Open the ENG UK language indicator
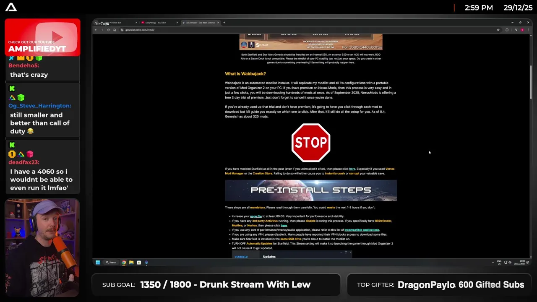Screen dimensions: 537x302 (x=499, y=263)
